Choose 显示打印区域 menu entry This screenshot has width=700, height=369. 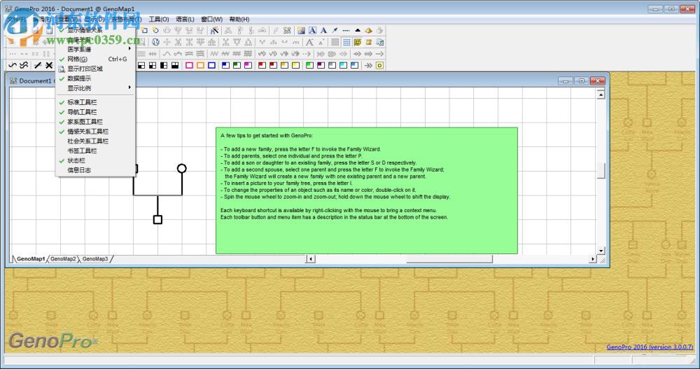click(95, 69)
